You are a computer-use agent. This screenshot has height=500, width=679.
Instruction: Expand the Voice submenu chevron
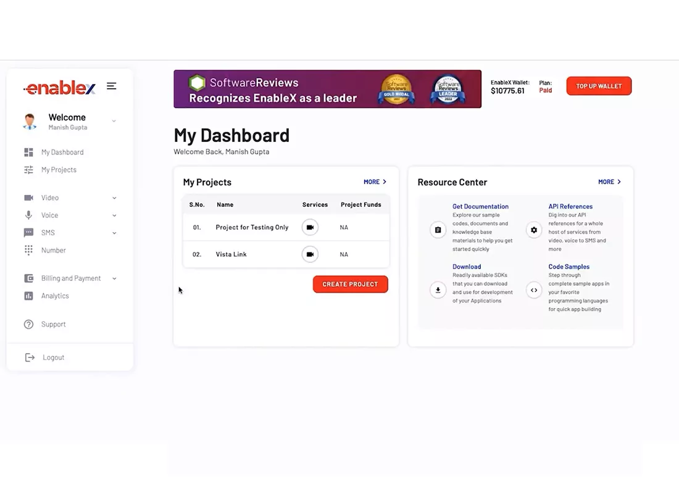point(114,215)
